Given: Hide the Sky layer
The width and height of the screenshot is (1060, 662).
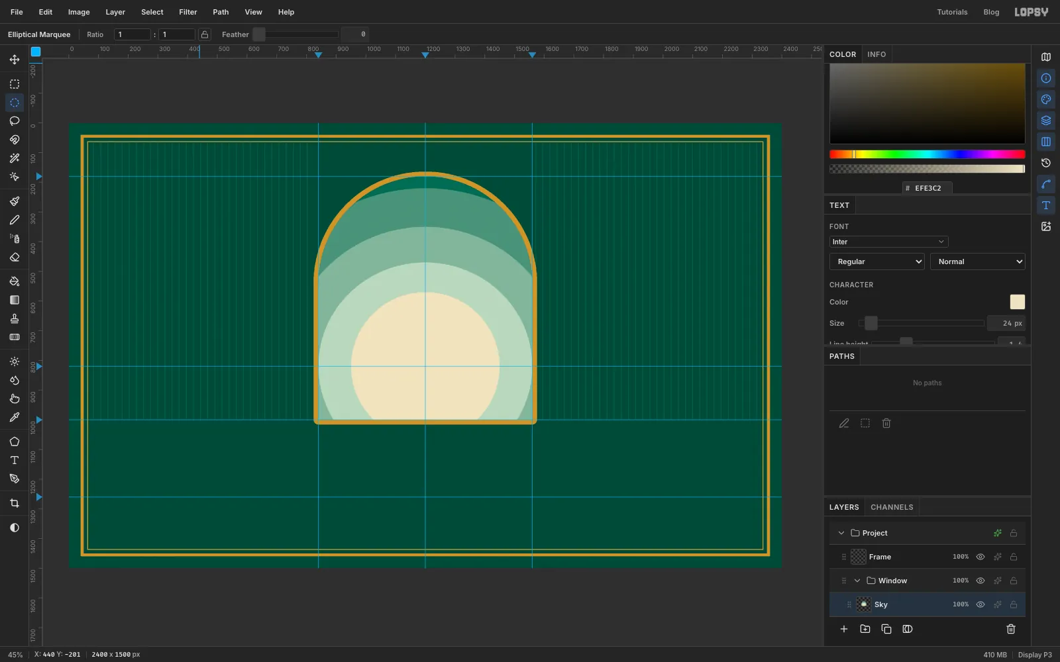Looking at the screenshot, I should pos(980,604).
